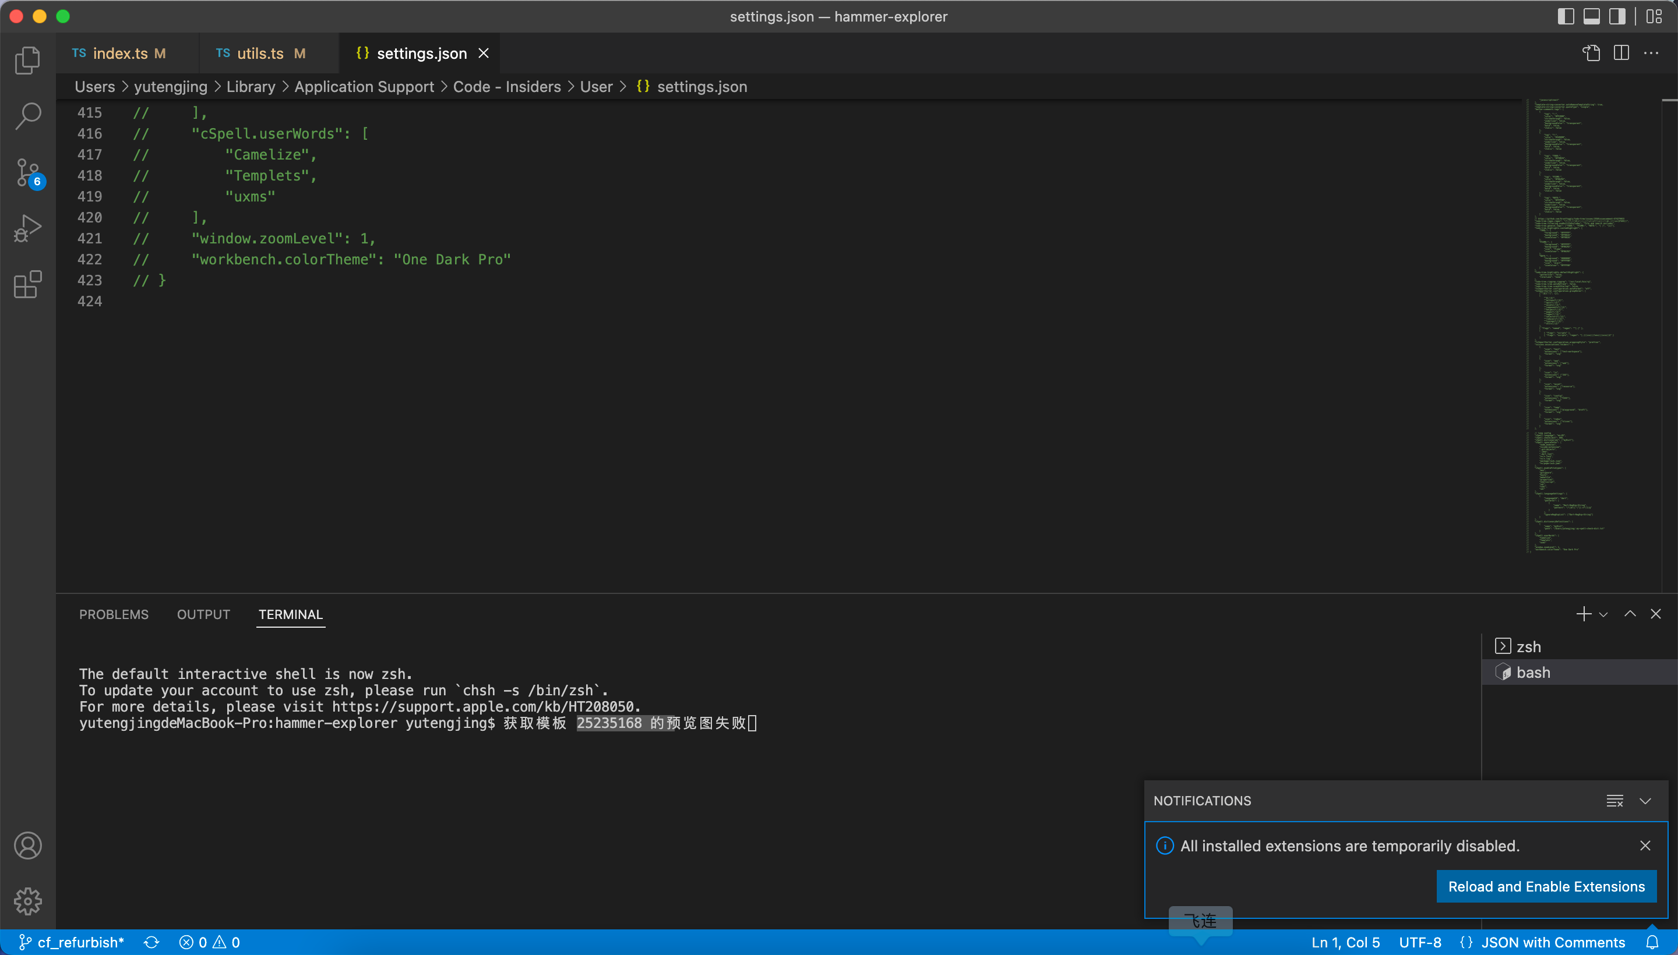This screenshot has width=1678, height=955.
Task: Toggle the bottom panel visibility
Action: [x=1591, y=16]
